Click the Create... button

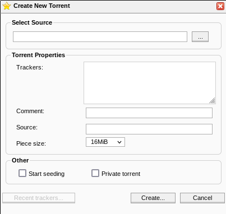click(x=153, y=198)
